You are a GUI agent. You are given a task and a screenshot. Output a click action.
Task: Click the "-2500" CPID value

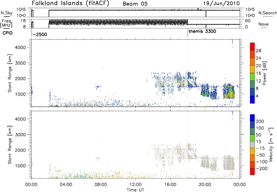(40, 34)
